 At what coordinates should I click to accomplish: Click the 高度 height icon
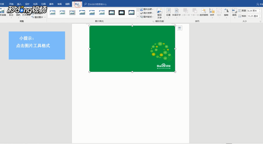[240, 11]
